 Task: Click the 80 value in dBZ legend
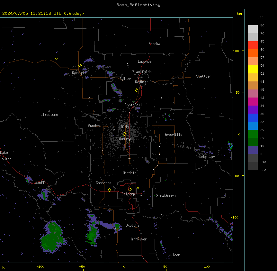click(262, 25)
